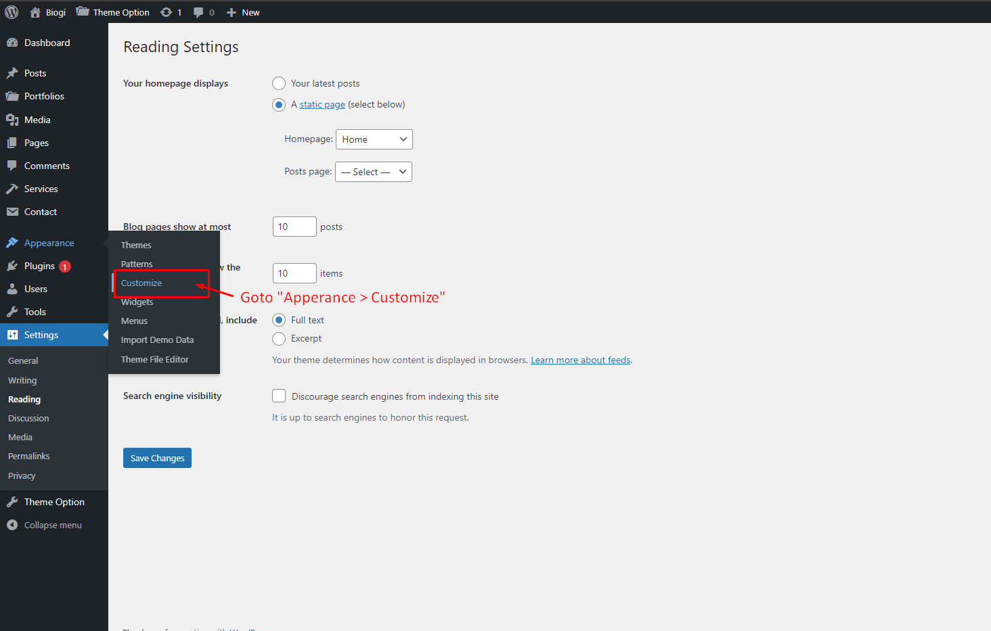The height and width of the screenshot is (631, 991).
Task: Click the Theme Option folder icon in top bar
Action: [x=83, y=11]
